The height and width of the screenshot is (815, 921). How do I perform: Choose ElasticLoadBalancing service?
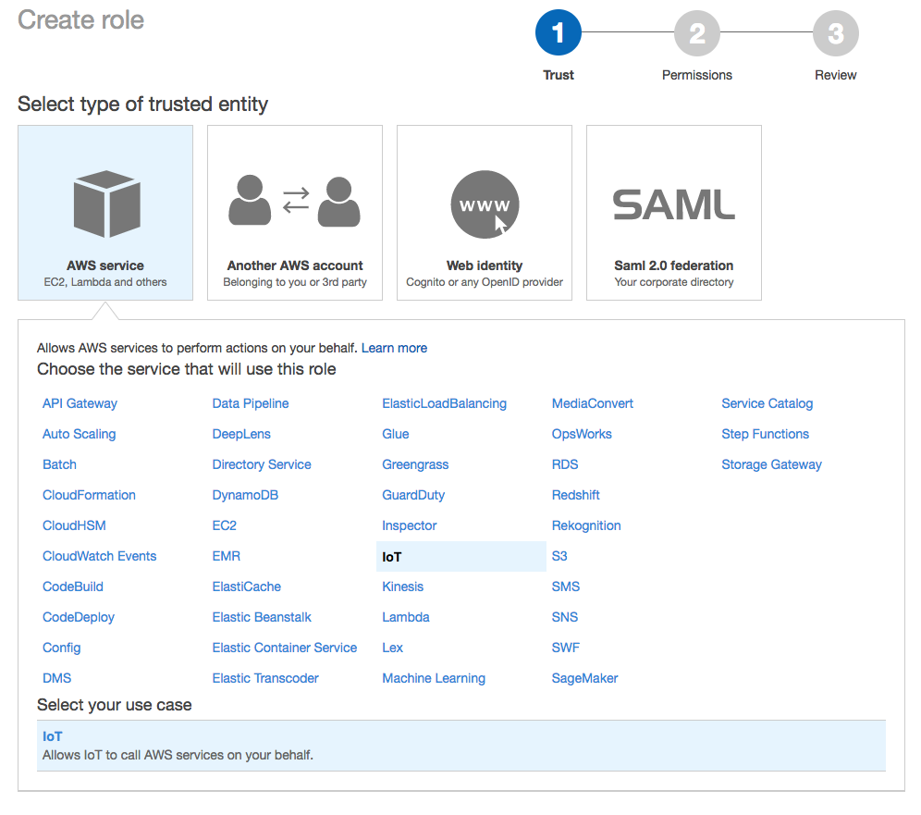click(x=445, y=403)
